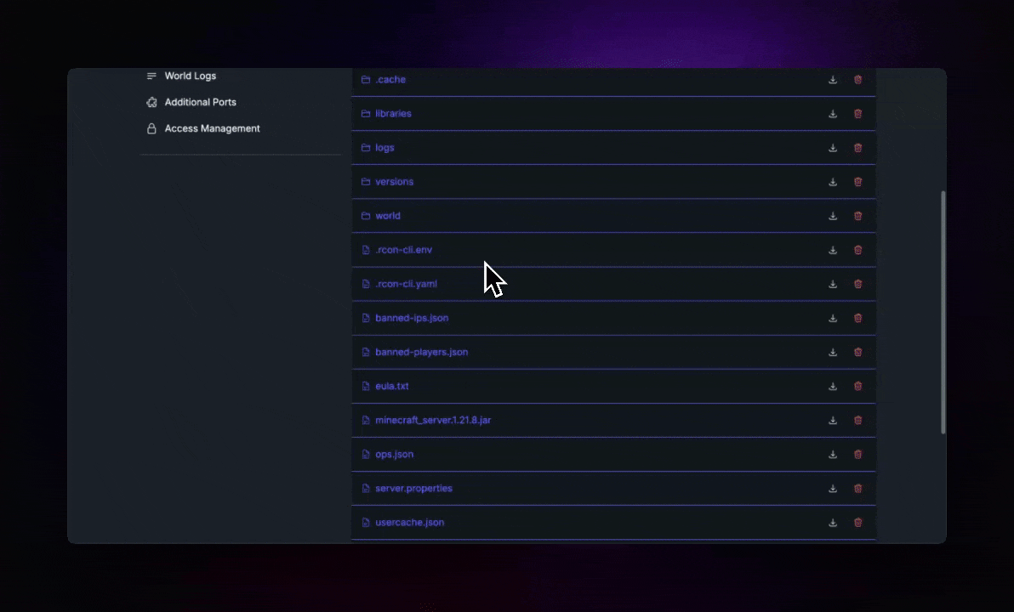Viewport: 1014px width, 612px height.
Task: Click the page's vertical scrollbar thumb
Action: click(943, 312)
